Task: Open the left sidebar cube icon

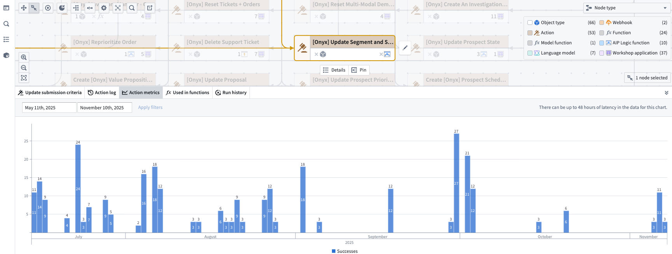Action: pos(6,55)
